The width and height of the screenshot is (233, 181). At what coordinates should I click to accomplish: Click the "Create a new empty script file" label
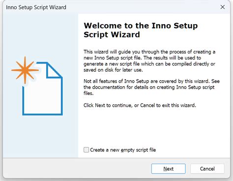pyautogui.click(x=123, y=150)
